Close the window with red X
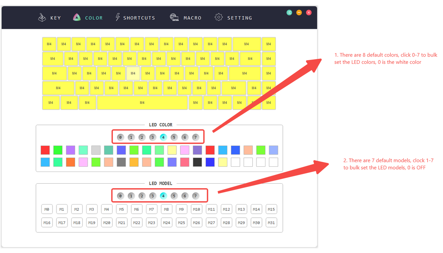The height and width of the screenshot is (253, 443). coord(309,12)
